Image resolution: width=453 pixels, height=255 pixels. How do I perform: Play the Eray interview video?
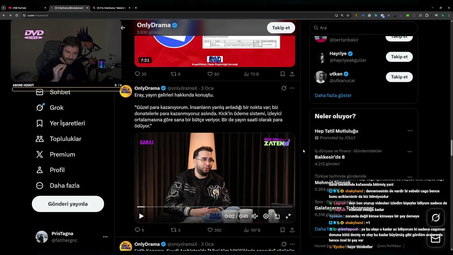(x=141, y=216)
